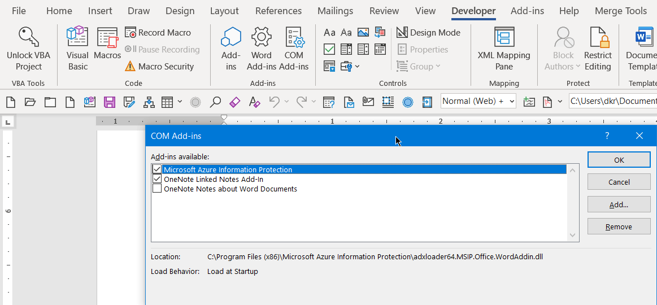Open Word Add-ins gear icon
657x305 pixels.
(x=262, y=37)
